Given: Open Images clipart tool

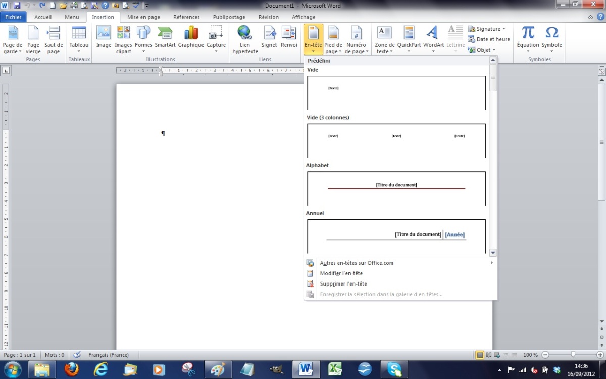Looking at the screenshot, I should tap(123, 40).
